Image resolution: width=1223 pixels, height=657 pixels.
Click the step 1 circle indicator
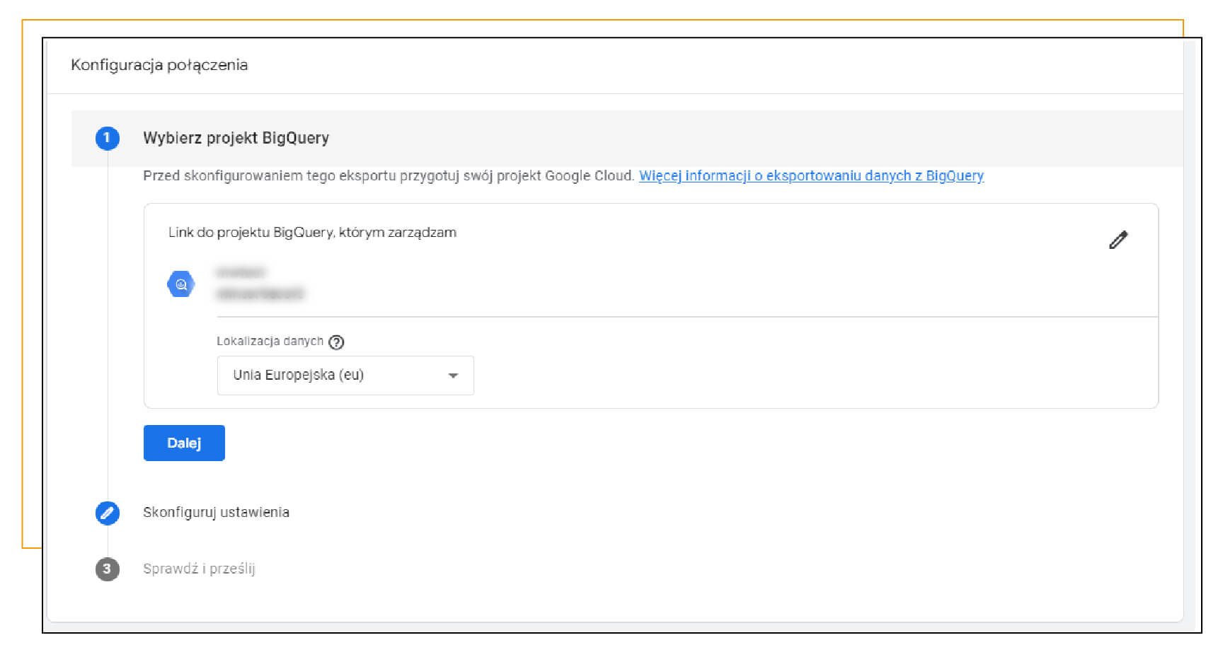(108, 138)
